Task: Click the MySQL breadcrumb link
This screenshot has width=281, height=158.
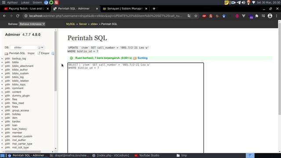Action: pos(71,24)
